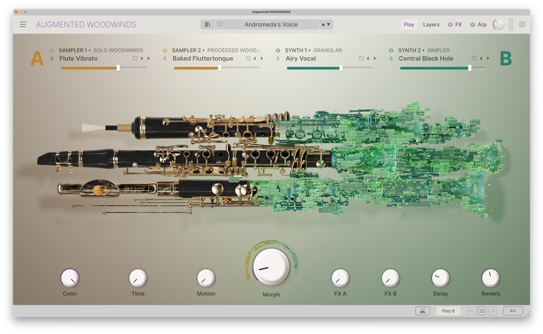Favorite the preset with heart icon
The image size is (543, 334).
220,24
